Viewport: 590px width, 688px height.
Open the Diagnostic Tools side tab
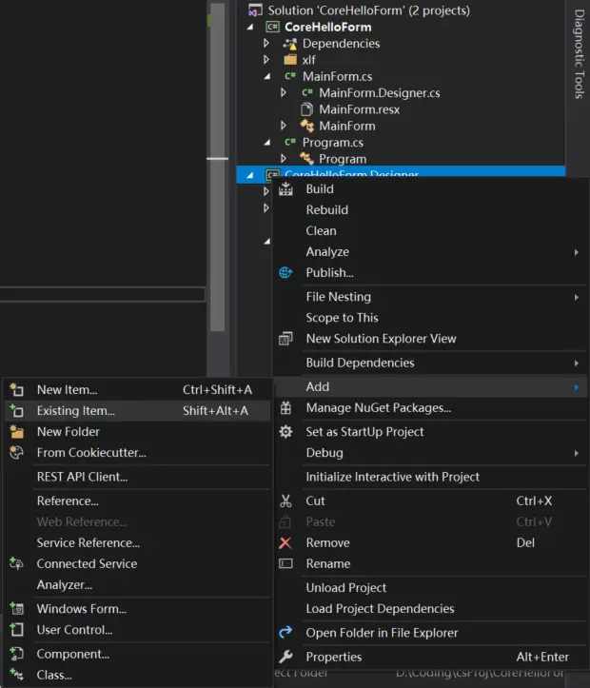click(579, 54)
